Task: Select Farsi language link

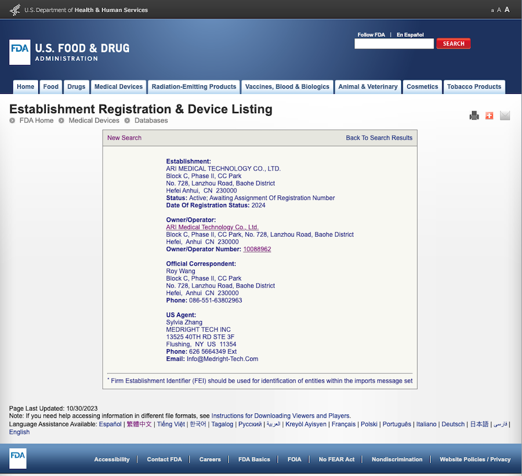Action: [501, 424]
